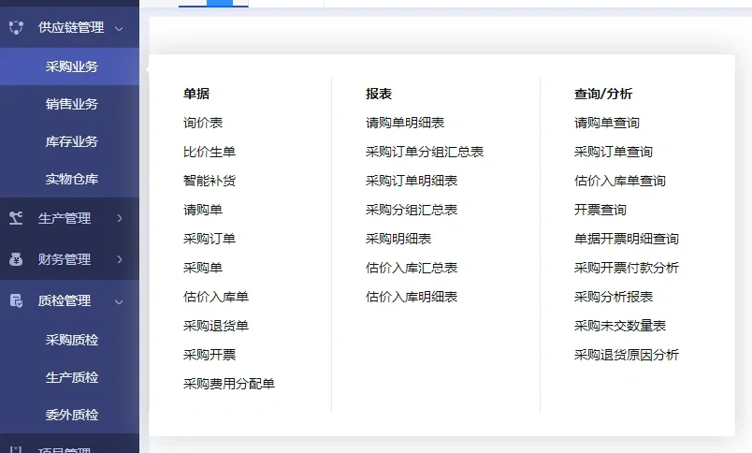
Task: Open 委外质检 submenu
Action: pos(71,415)
